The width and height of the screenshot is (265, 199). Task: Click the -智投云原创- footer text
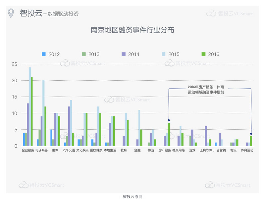point(132,196)
